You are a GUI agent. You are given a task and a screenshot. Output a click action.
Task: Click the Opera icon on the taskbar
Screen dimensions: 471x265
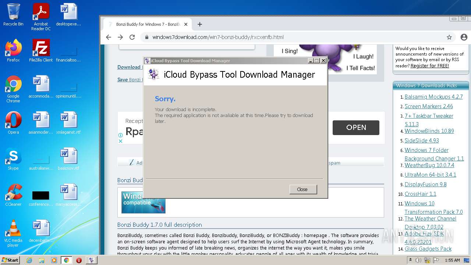79,260
